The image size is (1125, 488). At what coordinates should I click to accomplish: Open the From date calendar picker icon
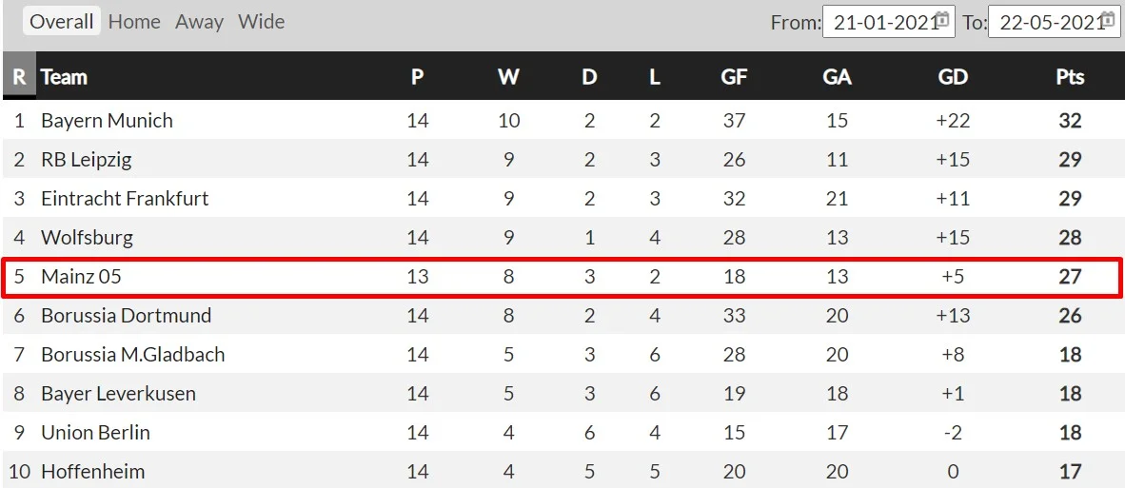pos(942,19)
